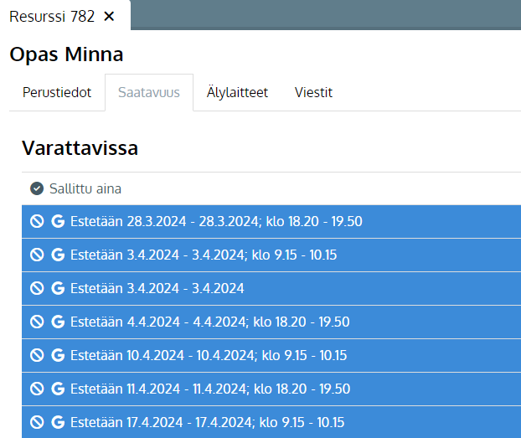Open the Perustiedot tab

tap(57, 92)
